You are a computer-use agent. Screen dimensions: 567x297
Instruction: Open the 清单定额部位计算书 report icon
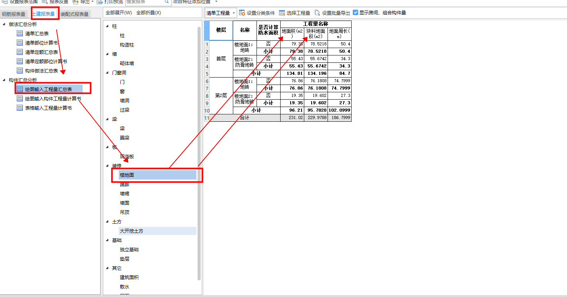[20, 61]
